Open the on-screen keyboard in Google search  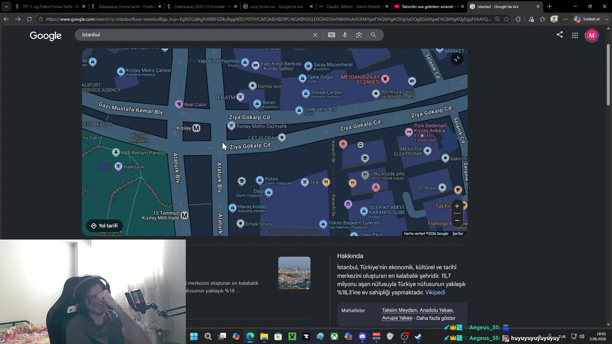click(x=331, y=35)
